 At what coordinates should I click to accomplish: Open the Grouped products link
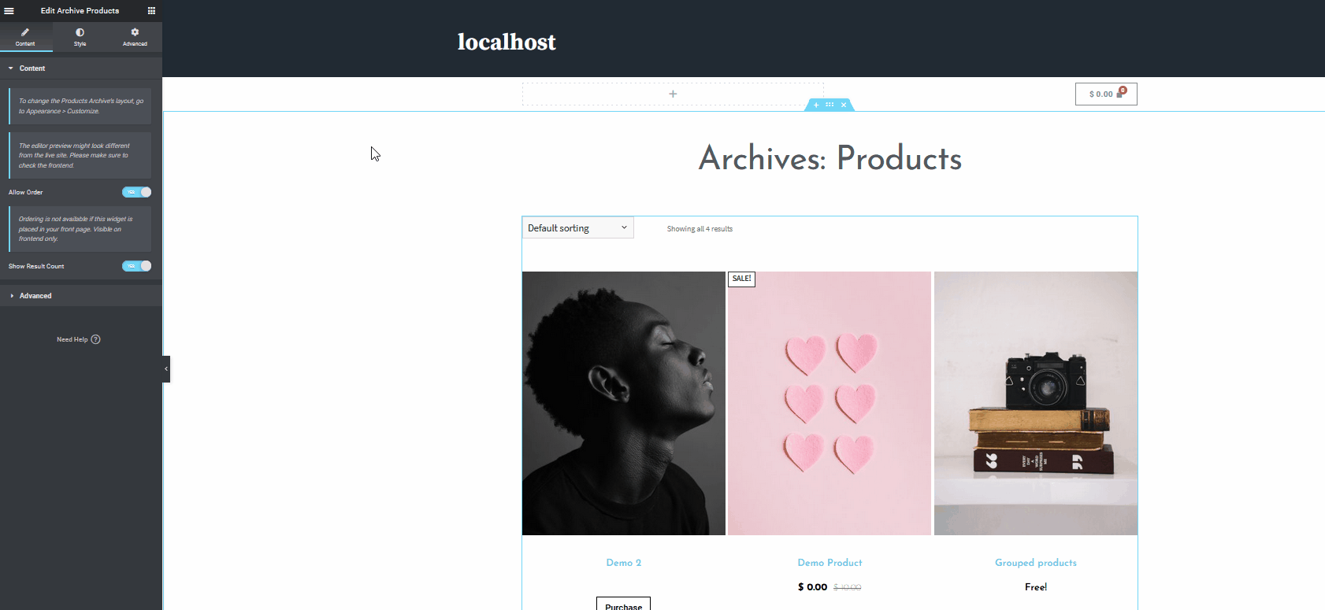tap(1036, 563)
